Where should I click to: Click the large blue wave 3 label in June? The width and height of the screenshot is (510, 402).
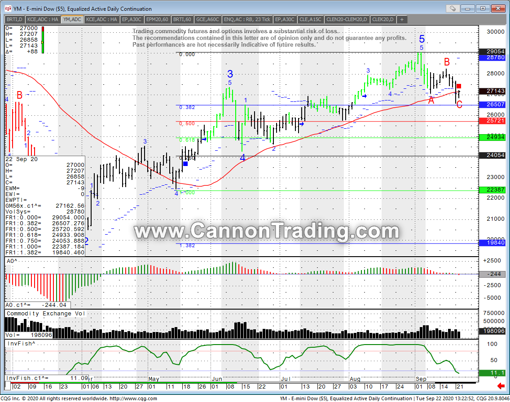click(x=230, y=74)
